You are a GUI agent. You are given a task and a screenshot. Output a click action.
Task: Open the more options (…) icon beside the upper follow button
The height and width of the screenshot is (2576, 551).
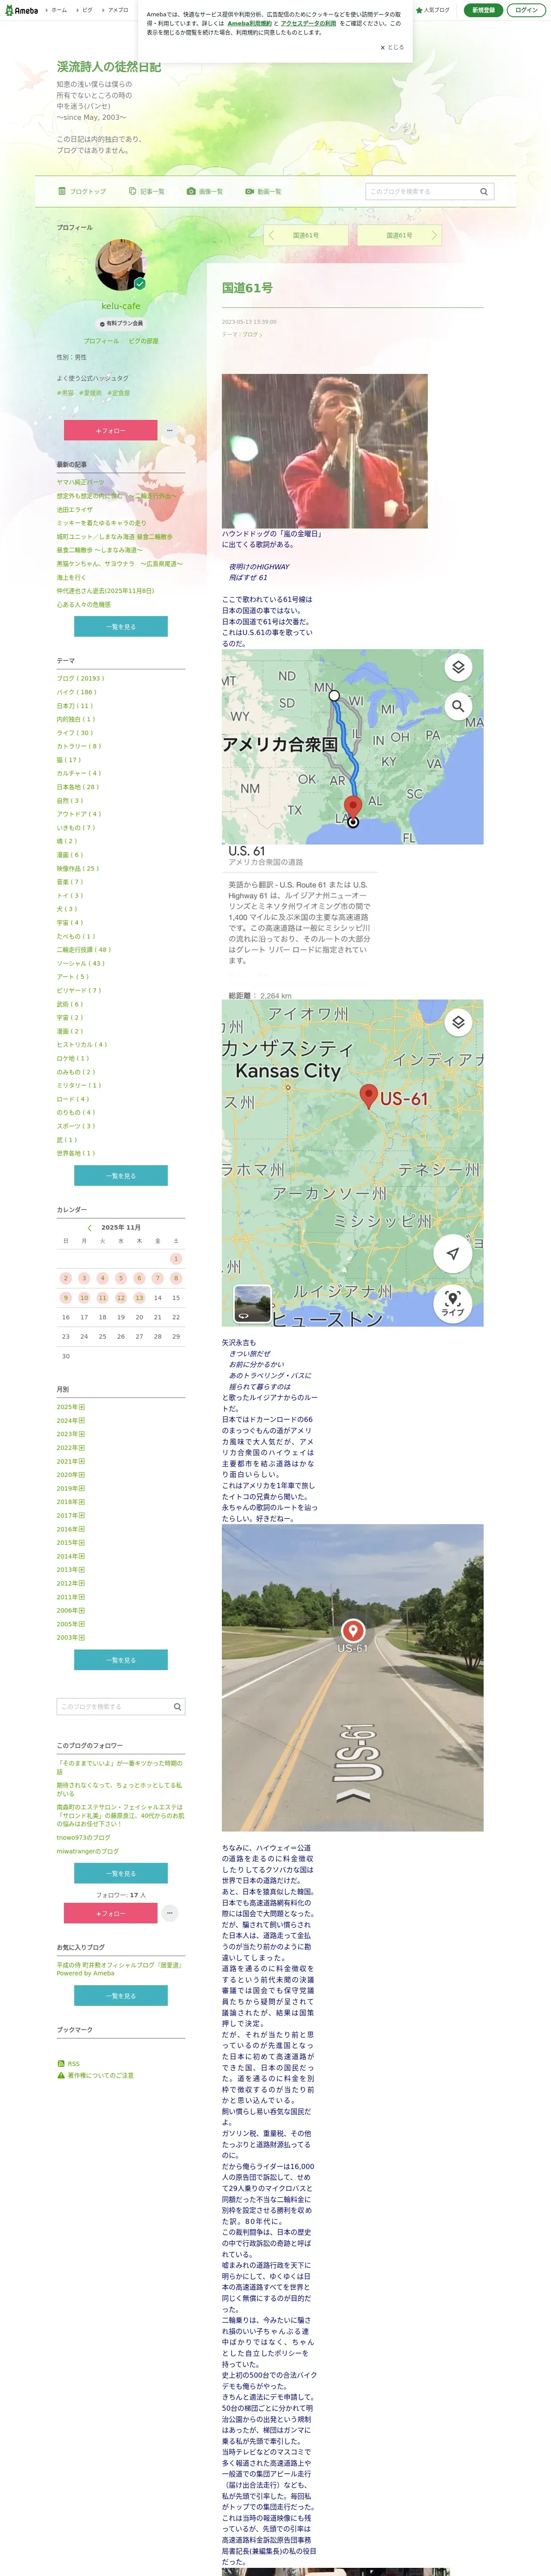pos(170,430)
